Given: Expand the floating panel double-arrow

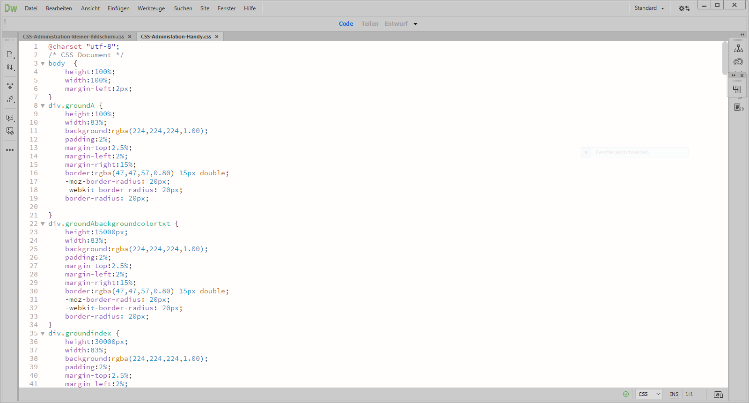Looking at the screenshot, I should [x=734, y=75].
